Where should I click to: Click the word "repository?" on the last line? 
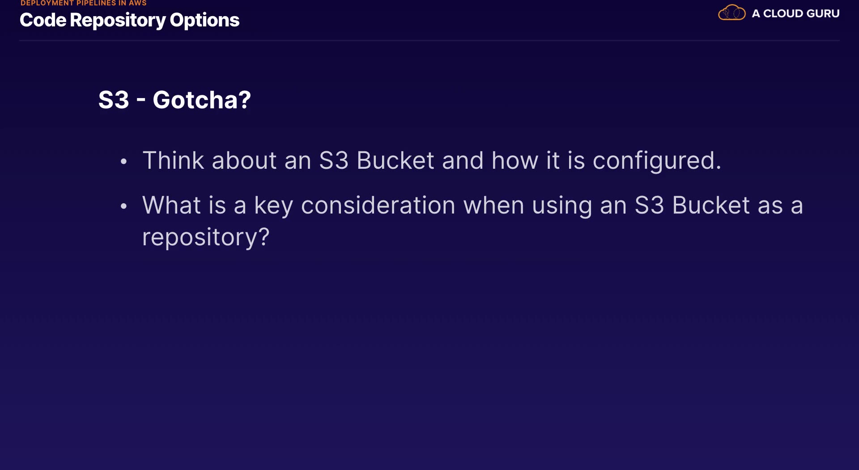click(206, 237)
